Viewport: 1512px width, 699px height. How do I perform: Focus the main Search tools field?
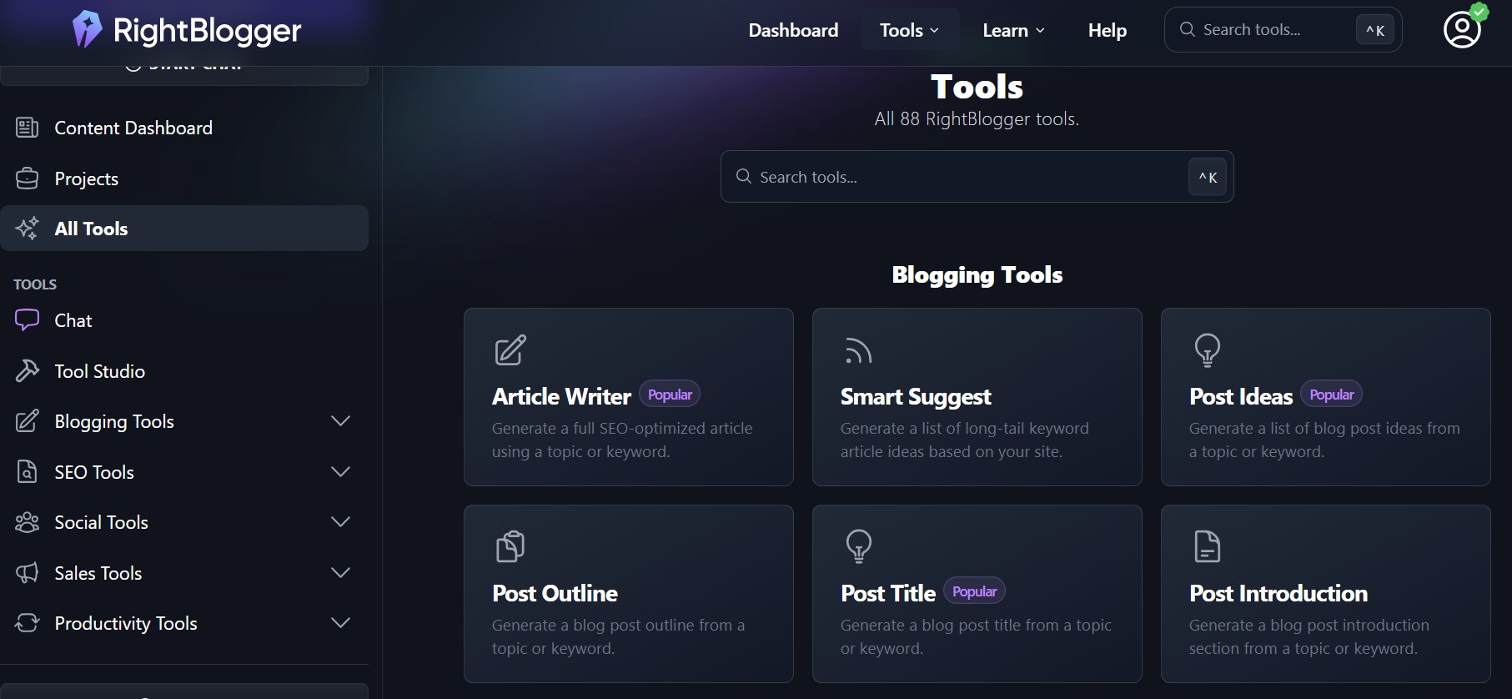pyautogui.click(x=977, y=176)
